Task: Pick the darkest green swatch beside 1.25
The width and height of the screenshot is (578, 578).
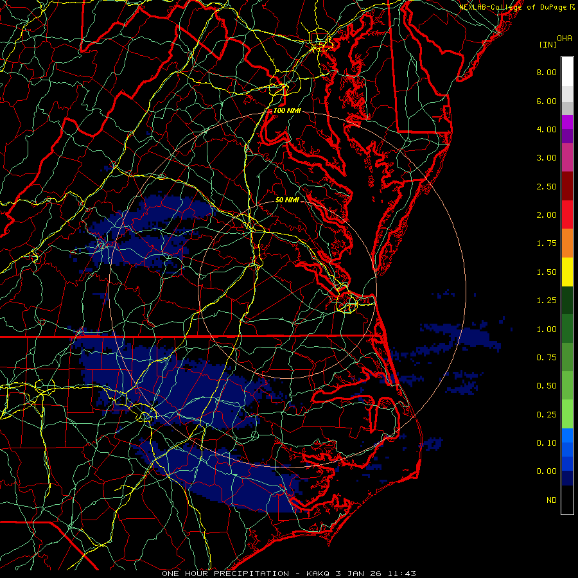Action: (x=567, y=301)
